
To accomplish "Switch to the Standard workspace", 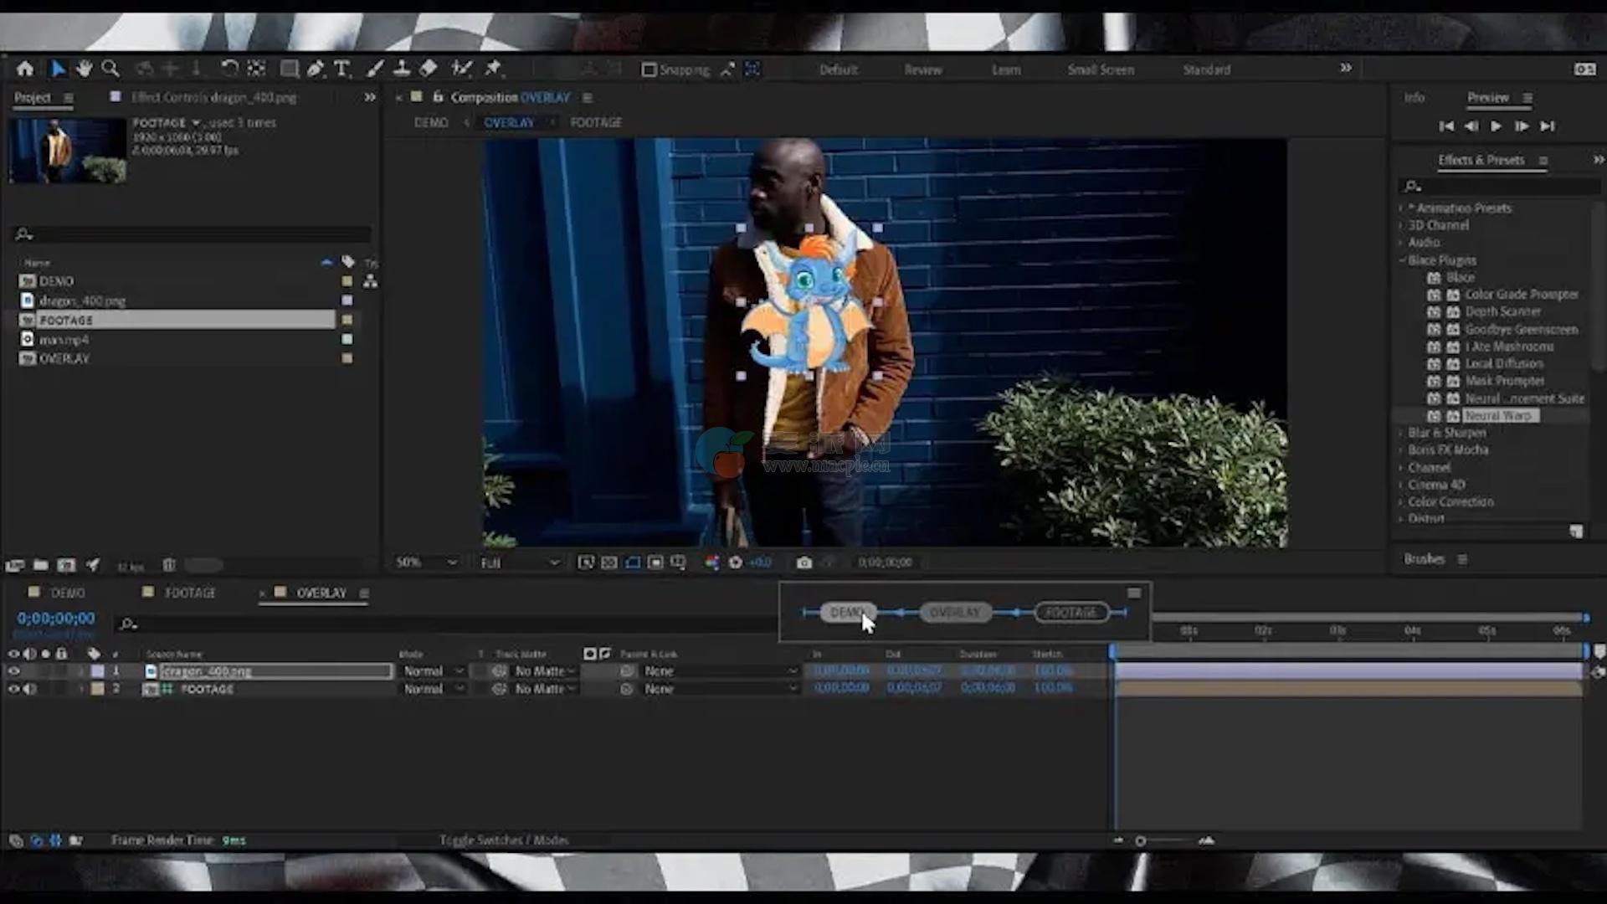I will pyautogui.click(x=1207, y=69).
